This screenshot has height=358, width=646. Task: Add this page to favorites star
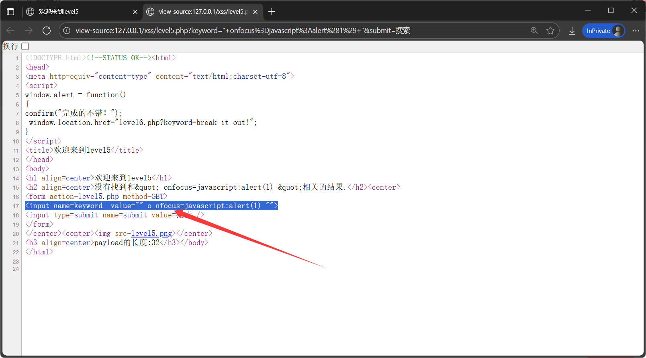pyautogui.click(x=550, y=31)
